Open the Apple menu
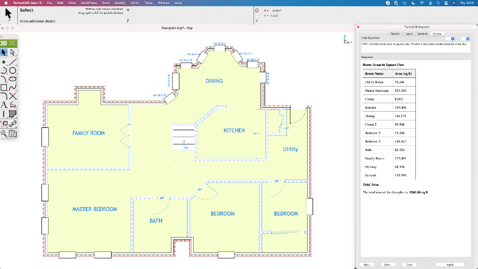 coord(6,3)
